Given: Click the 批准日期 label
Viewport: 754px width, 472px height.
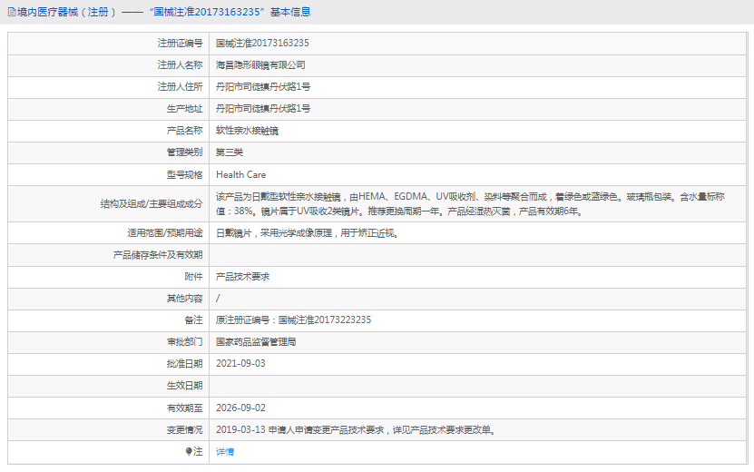Looking at the screenshot, I should click(x=185, y=364).
